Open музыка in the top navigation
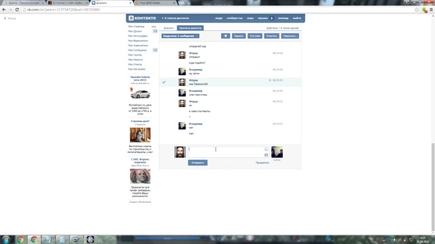 coord(263,18)
